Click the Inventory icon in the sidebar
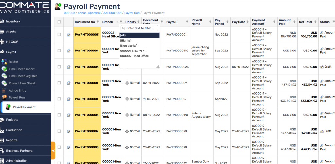The image size is (335, 164). [2, 21]
